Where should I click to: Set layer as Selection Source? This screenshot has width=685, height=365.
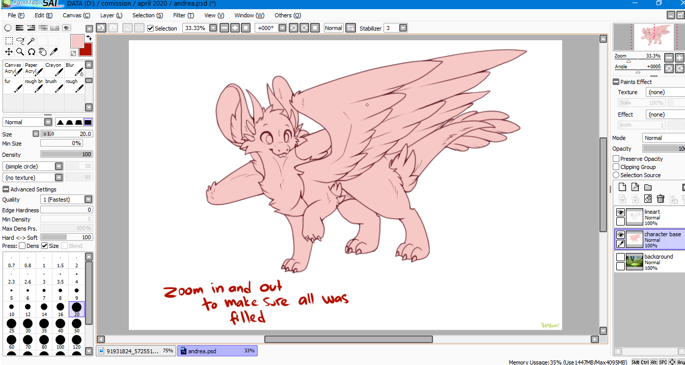click(x=616, y=175)
